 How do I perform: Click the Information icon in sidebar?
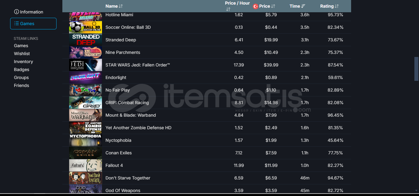[17, 12]
